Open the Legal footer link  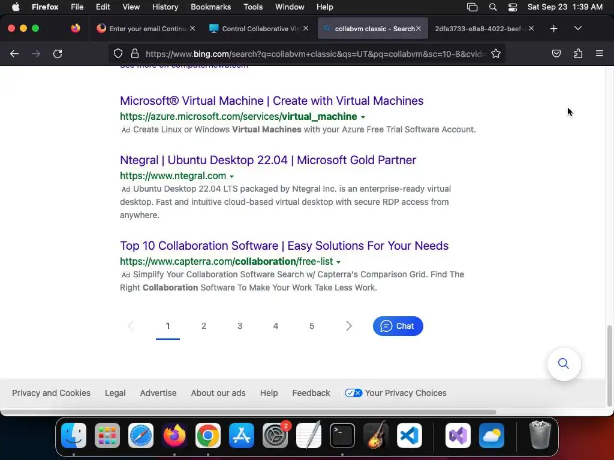coord(115,393)
